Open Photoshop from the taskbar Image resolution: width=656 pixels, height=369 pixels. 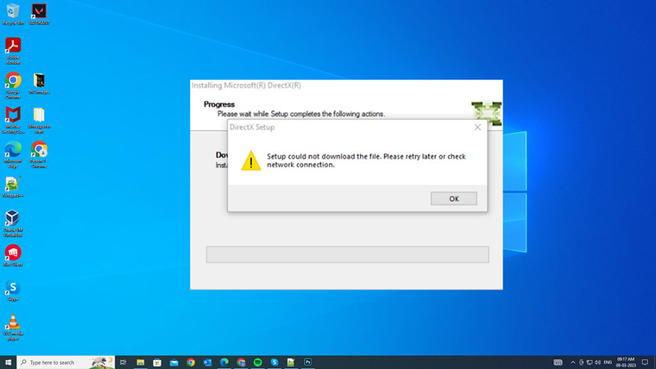pos(308,362)
